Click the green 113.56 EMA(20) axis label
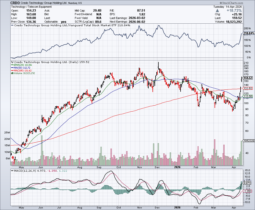Screen dimensions: 255x210 click(248, 96)
